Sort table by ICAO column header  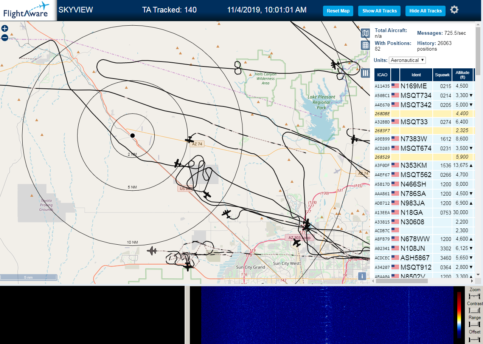point(382,74)
